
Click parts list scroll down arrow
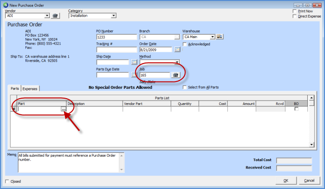pyautogui.click(x=311, y=145)
